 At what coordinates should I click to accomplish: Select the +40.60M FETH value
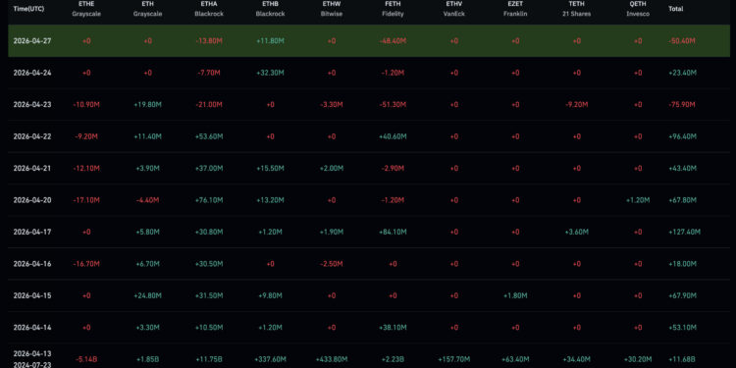click(x=393, y=136)
